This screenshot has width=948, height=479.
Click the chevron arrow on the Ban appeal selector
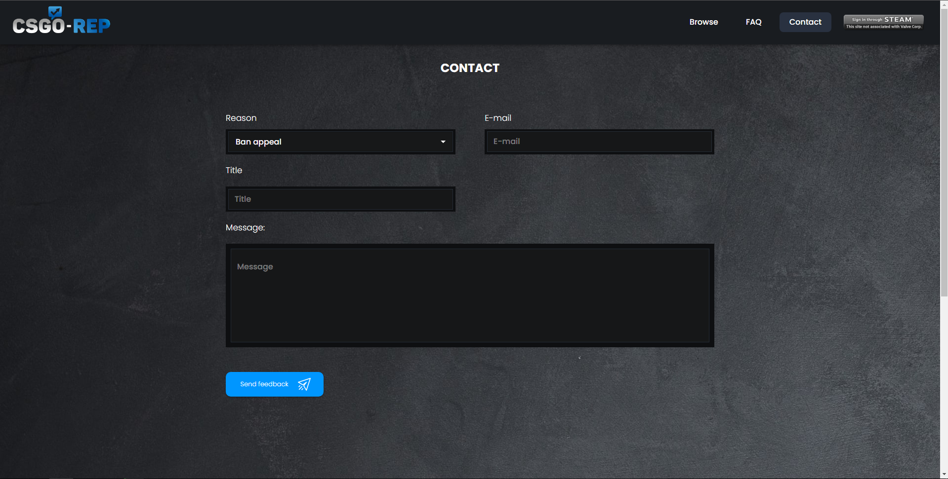click(x=443, y=142)
